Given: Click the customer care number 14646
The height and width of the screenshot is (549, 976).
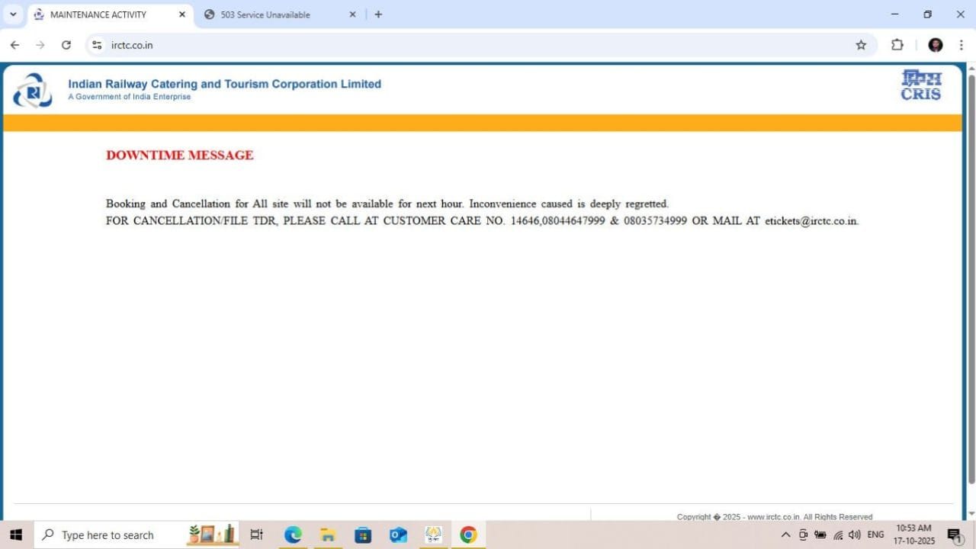Looking at the screenshot, I should 525,221.
